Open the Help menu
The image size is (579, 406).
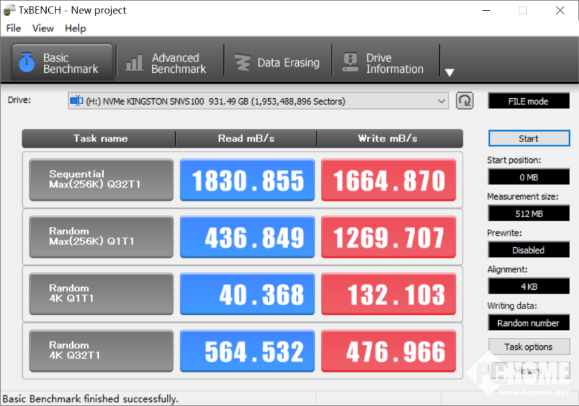coord(76,28)
